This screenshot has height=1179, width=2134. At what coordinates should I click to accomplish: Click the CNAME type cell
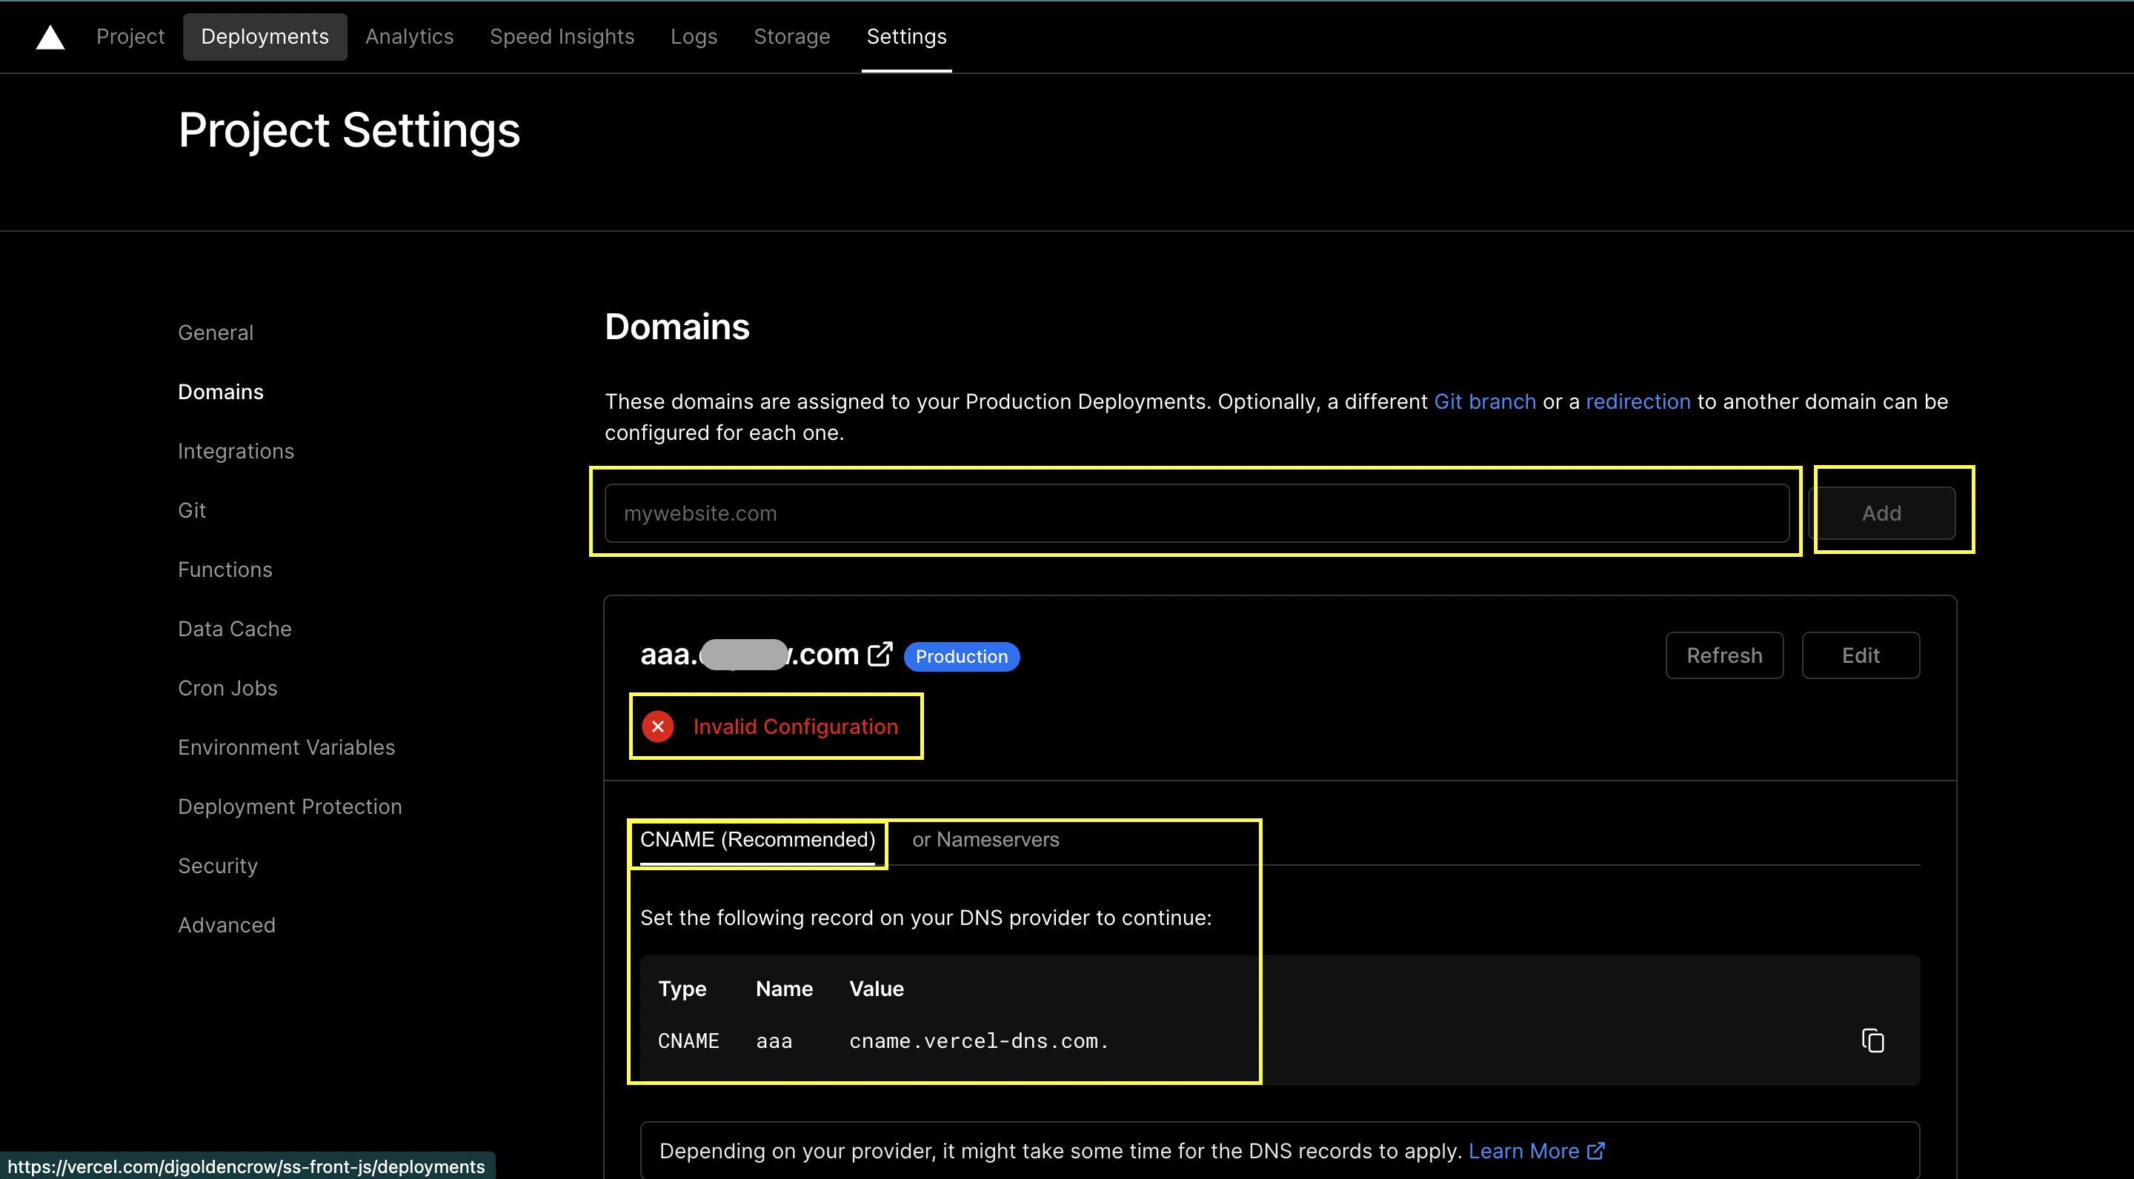point(688,1041)
